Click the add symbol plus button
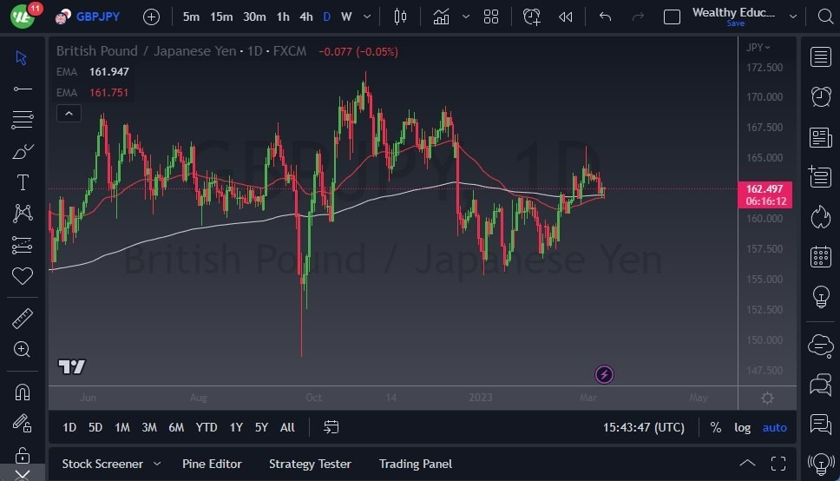Screen dimensions: 840x481 click(151, 17)
